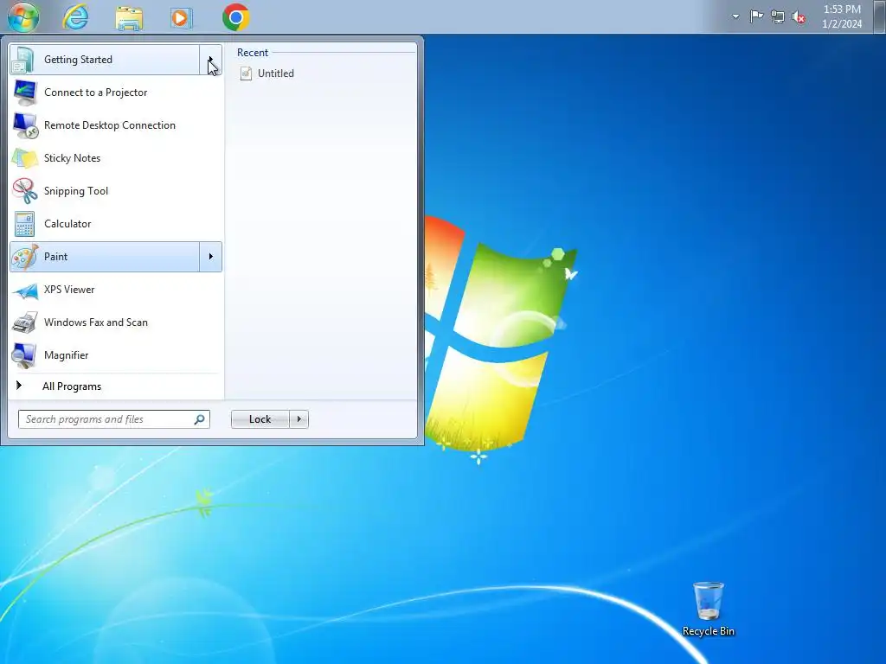This screenshot has width=886, height=664.
Task: Click the Untitled recent file name
Action: tap(276, 73)
